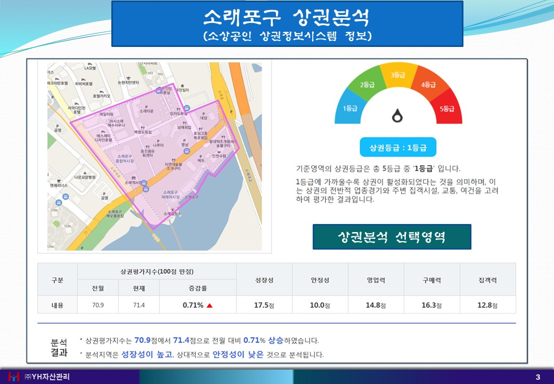Click the 전월 sub-header
Image resolution: width=554 pixels, height=384 pixels.
coord(98,288)
